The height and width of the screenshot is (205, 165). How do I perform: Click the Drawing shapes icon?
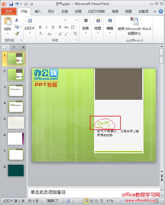[x=98, y=21]
